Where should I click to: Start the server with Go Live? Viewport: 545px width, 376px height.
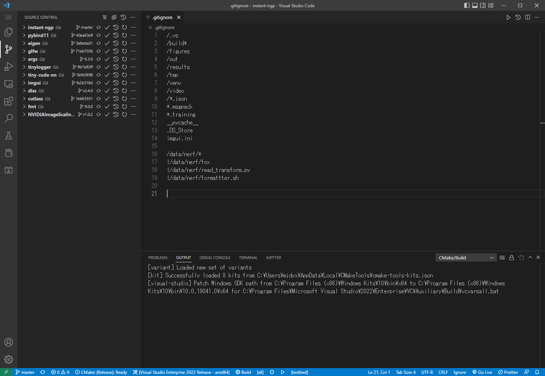(x=482, y=372)
